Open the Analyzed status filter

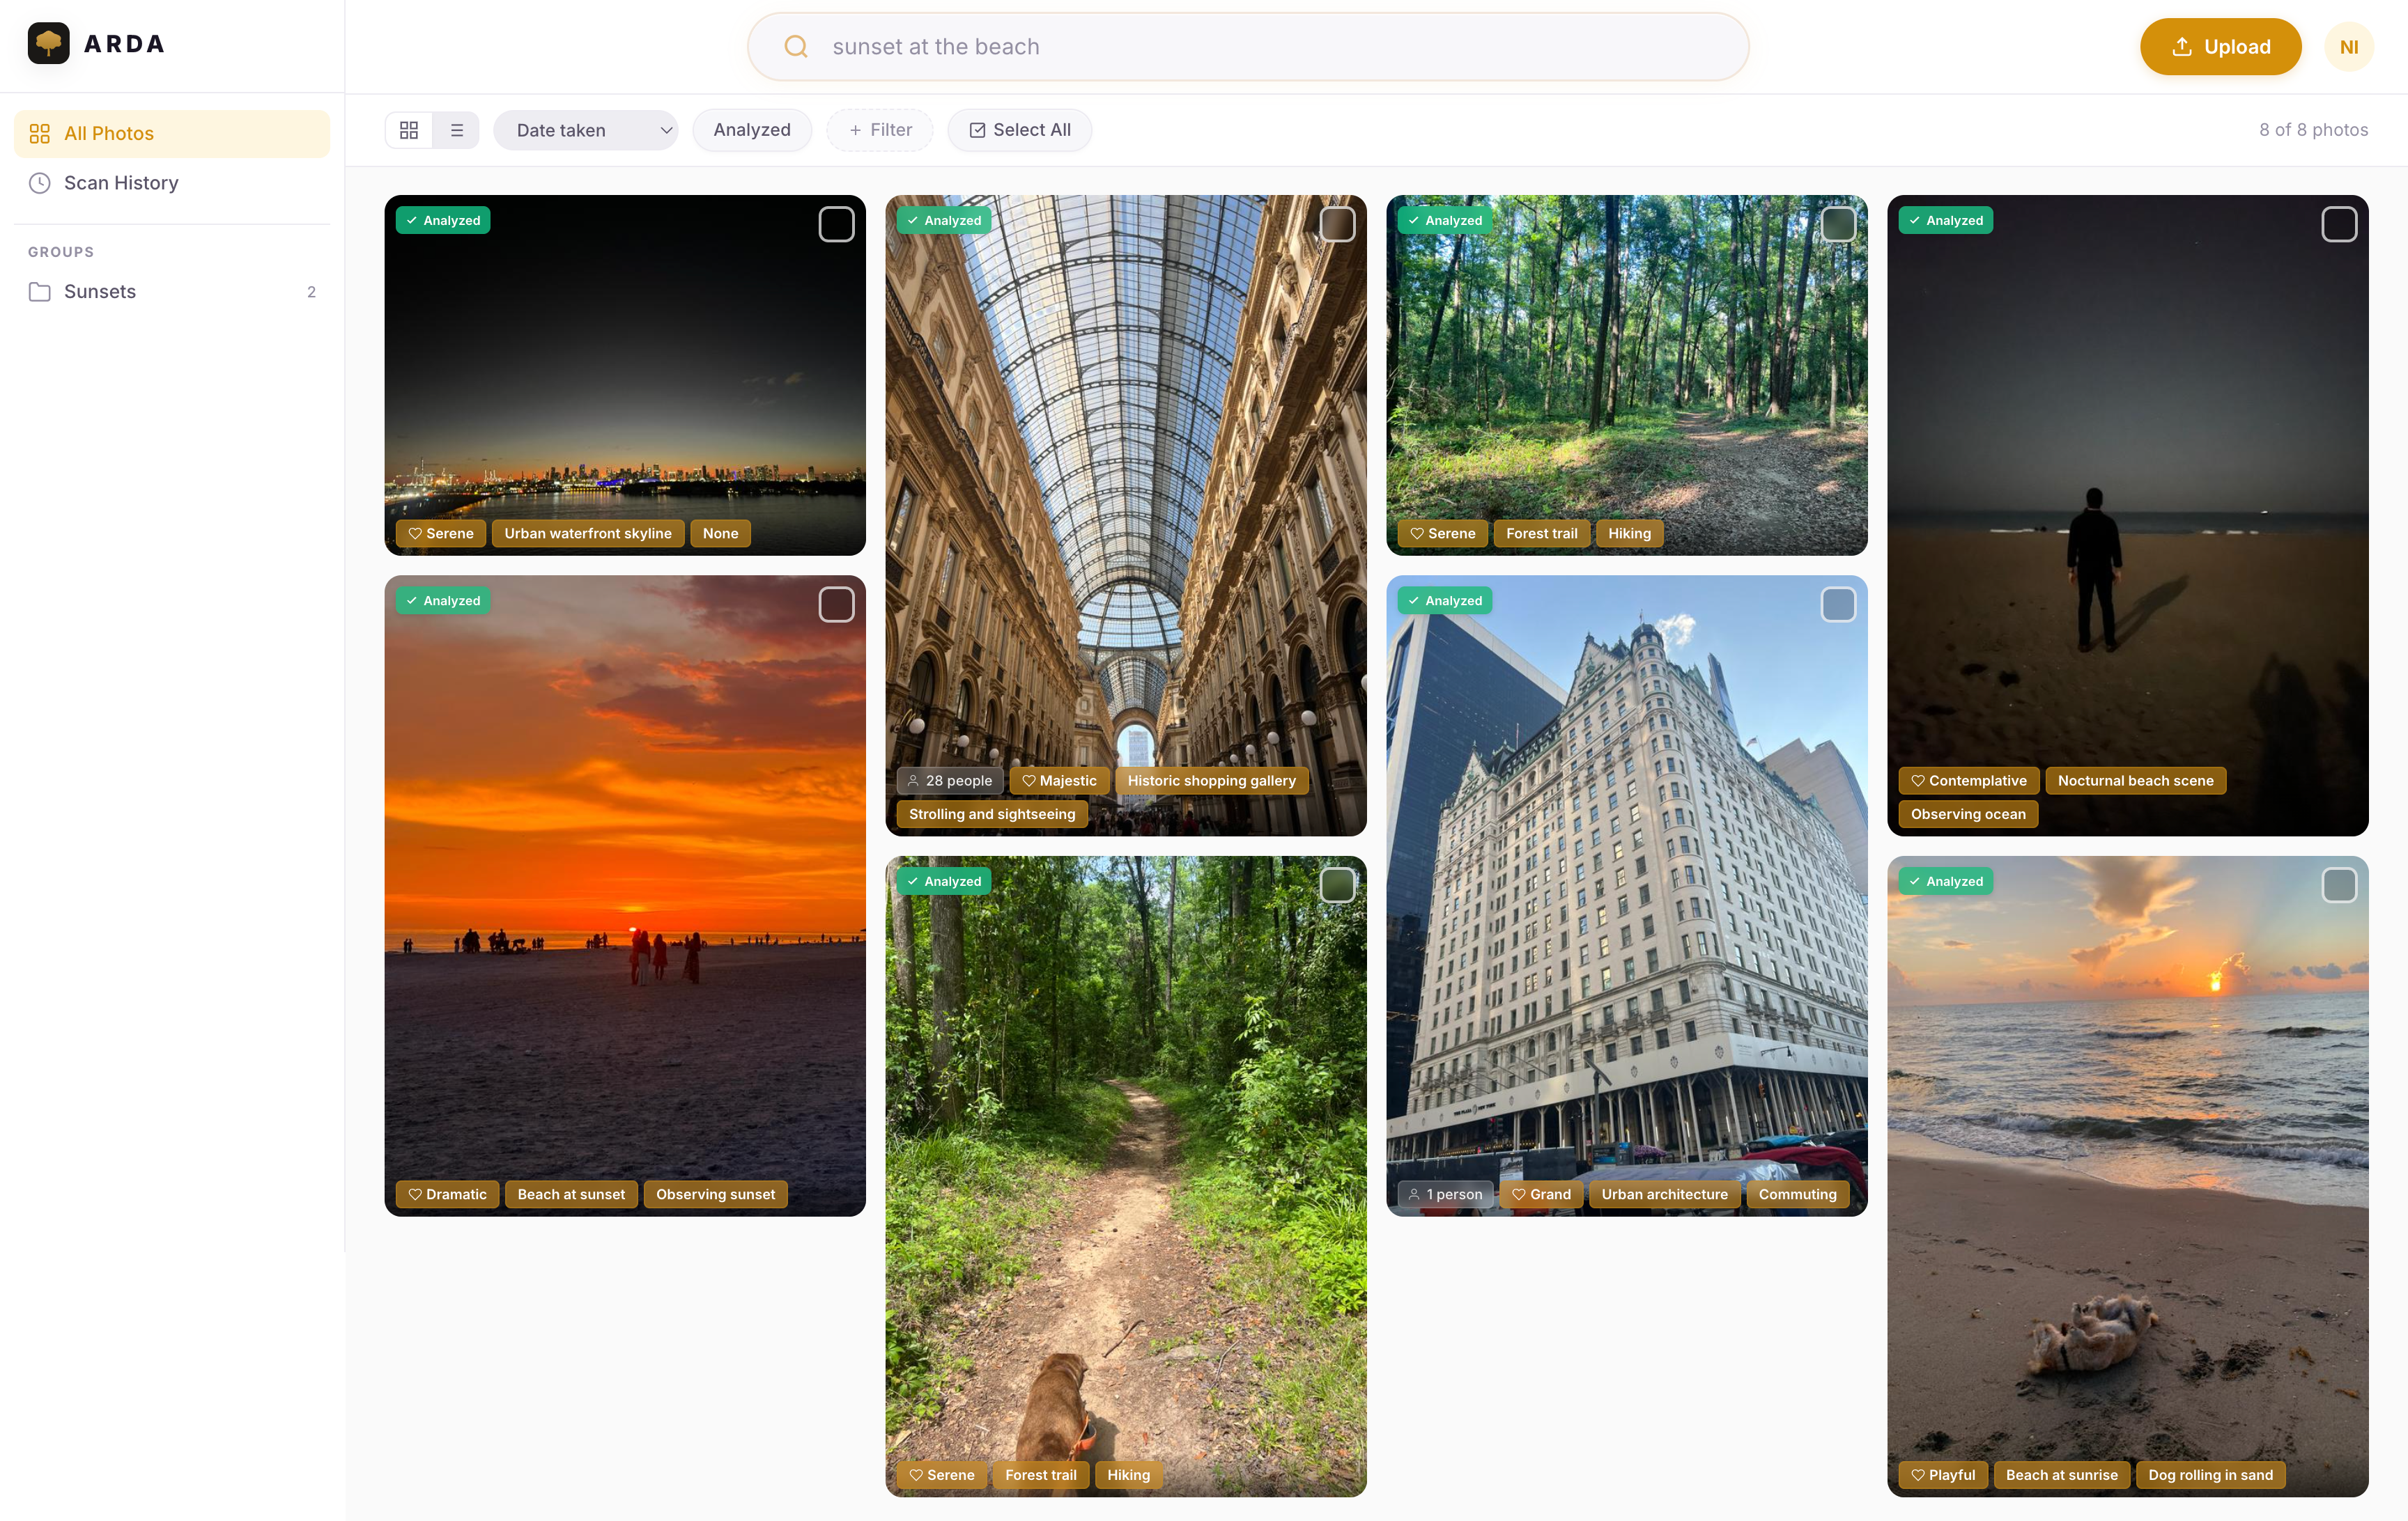752,129
